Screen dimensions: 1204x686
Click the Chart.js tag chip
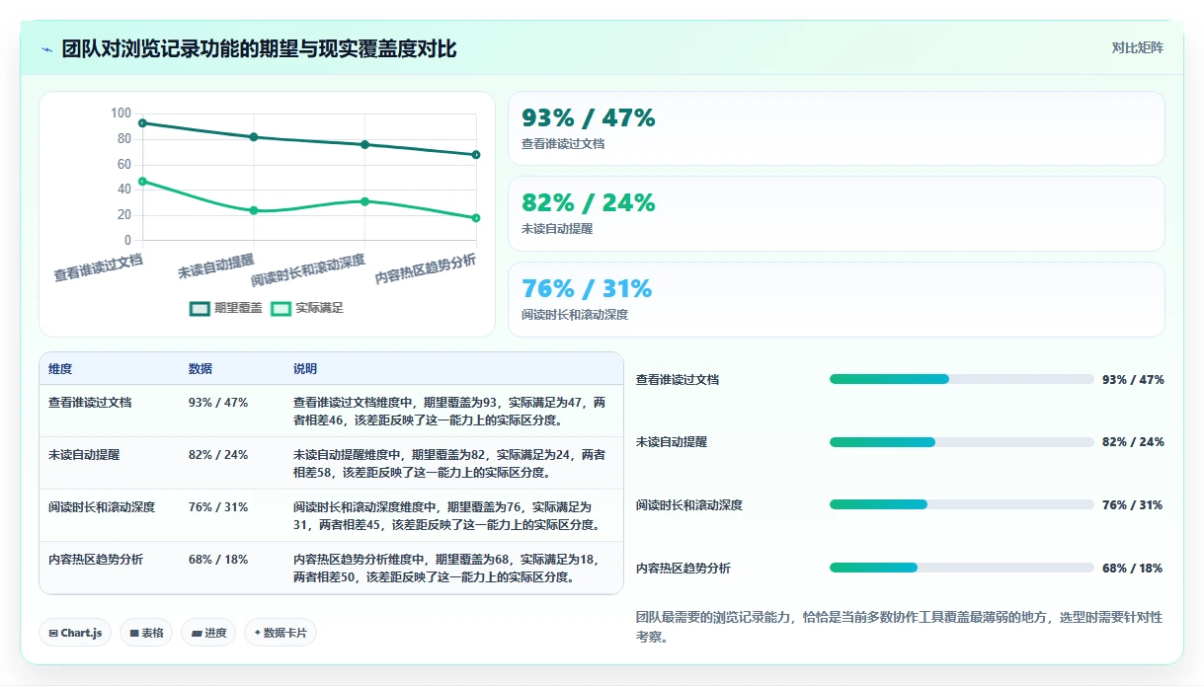75,633
